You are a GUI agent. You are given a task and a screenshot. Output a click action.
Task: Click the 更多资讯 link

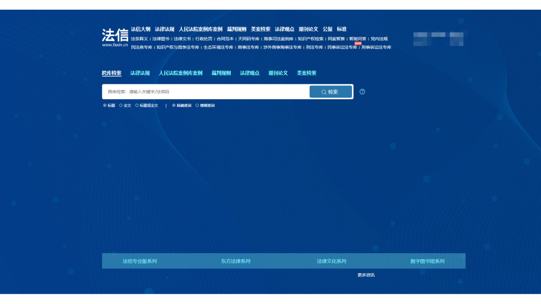tap(366, 275)
